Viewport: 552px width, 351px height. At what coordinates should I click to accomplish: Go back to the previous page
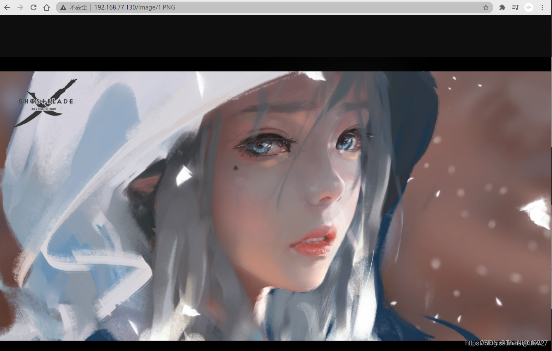(7, 7)
